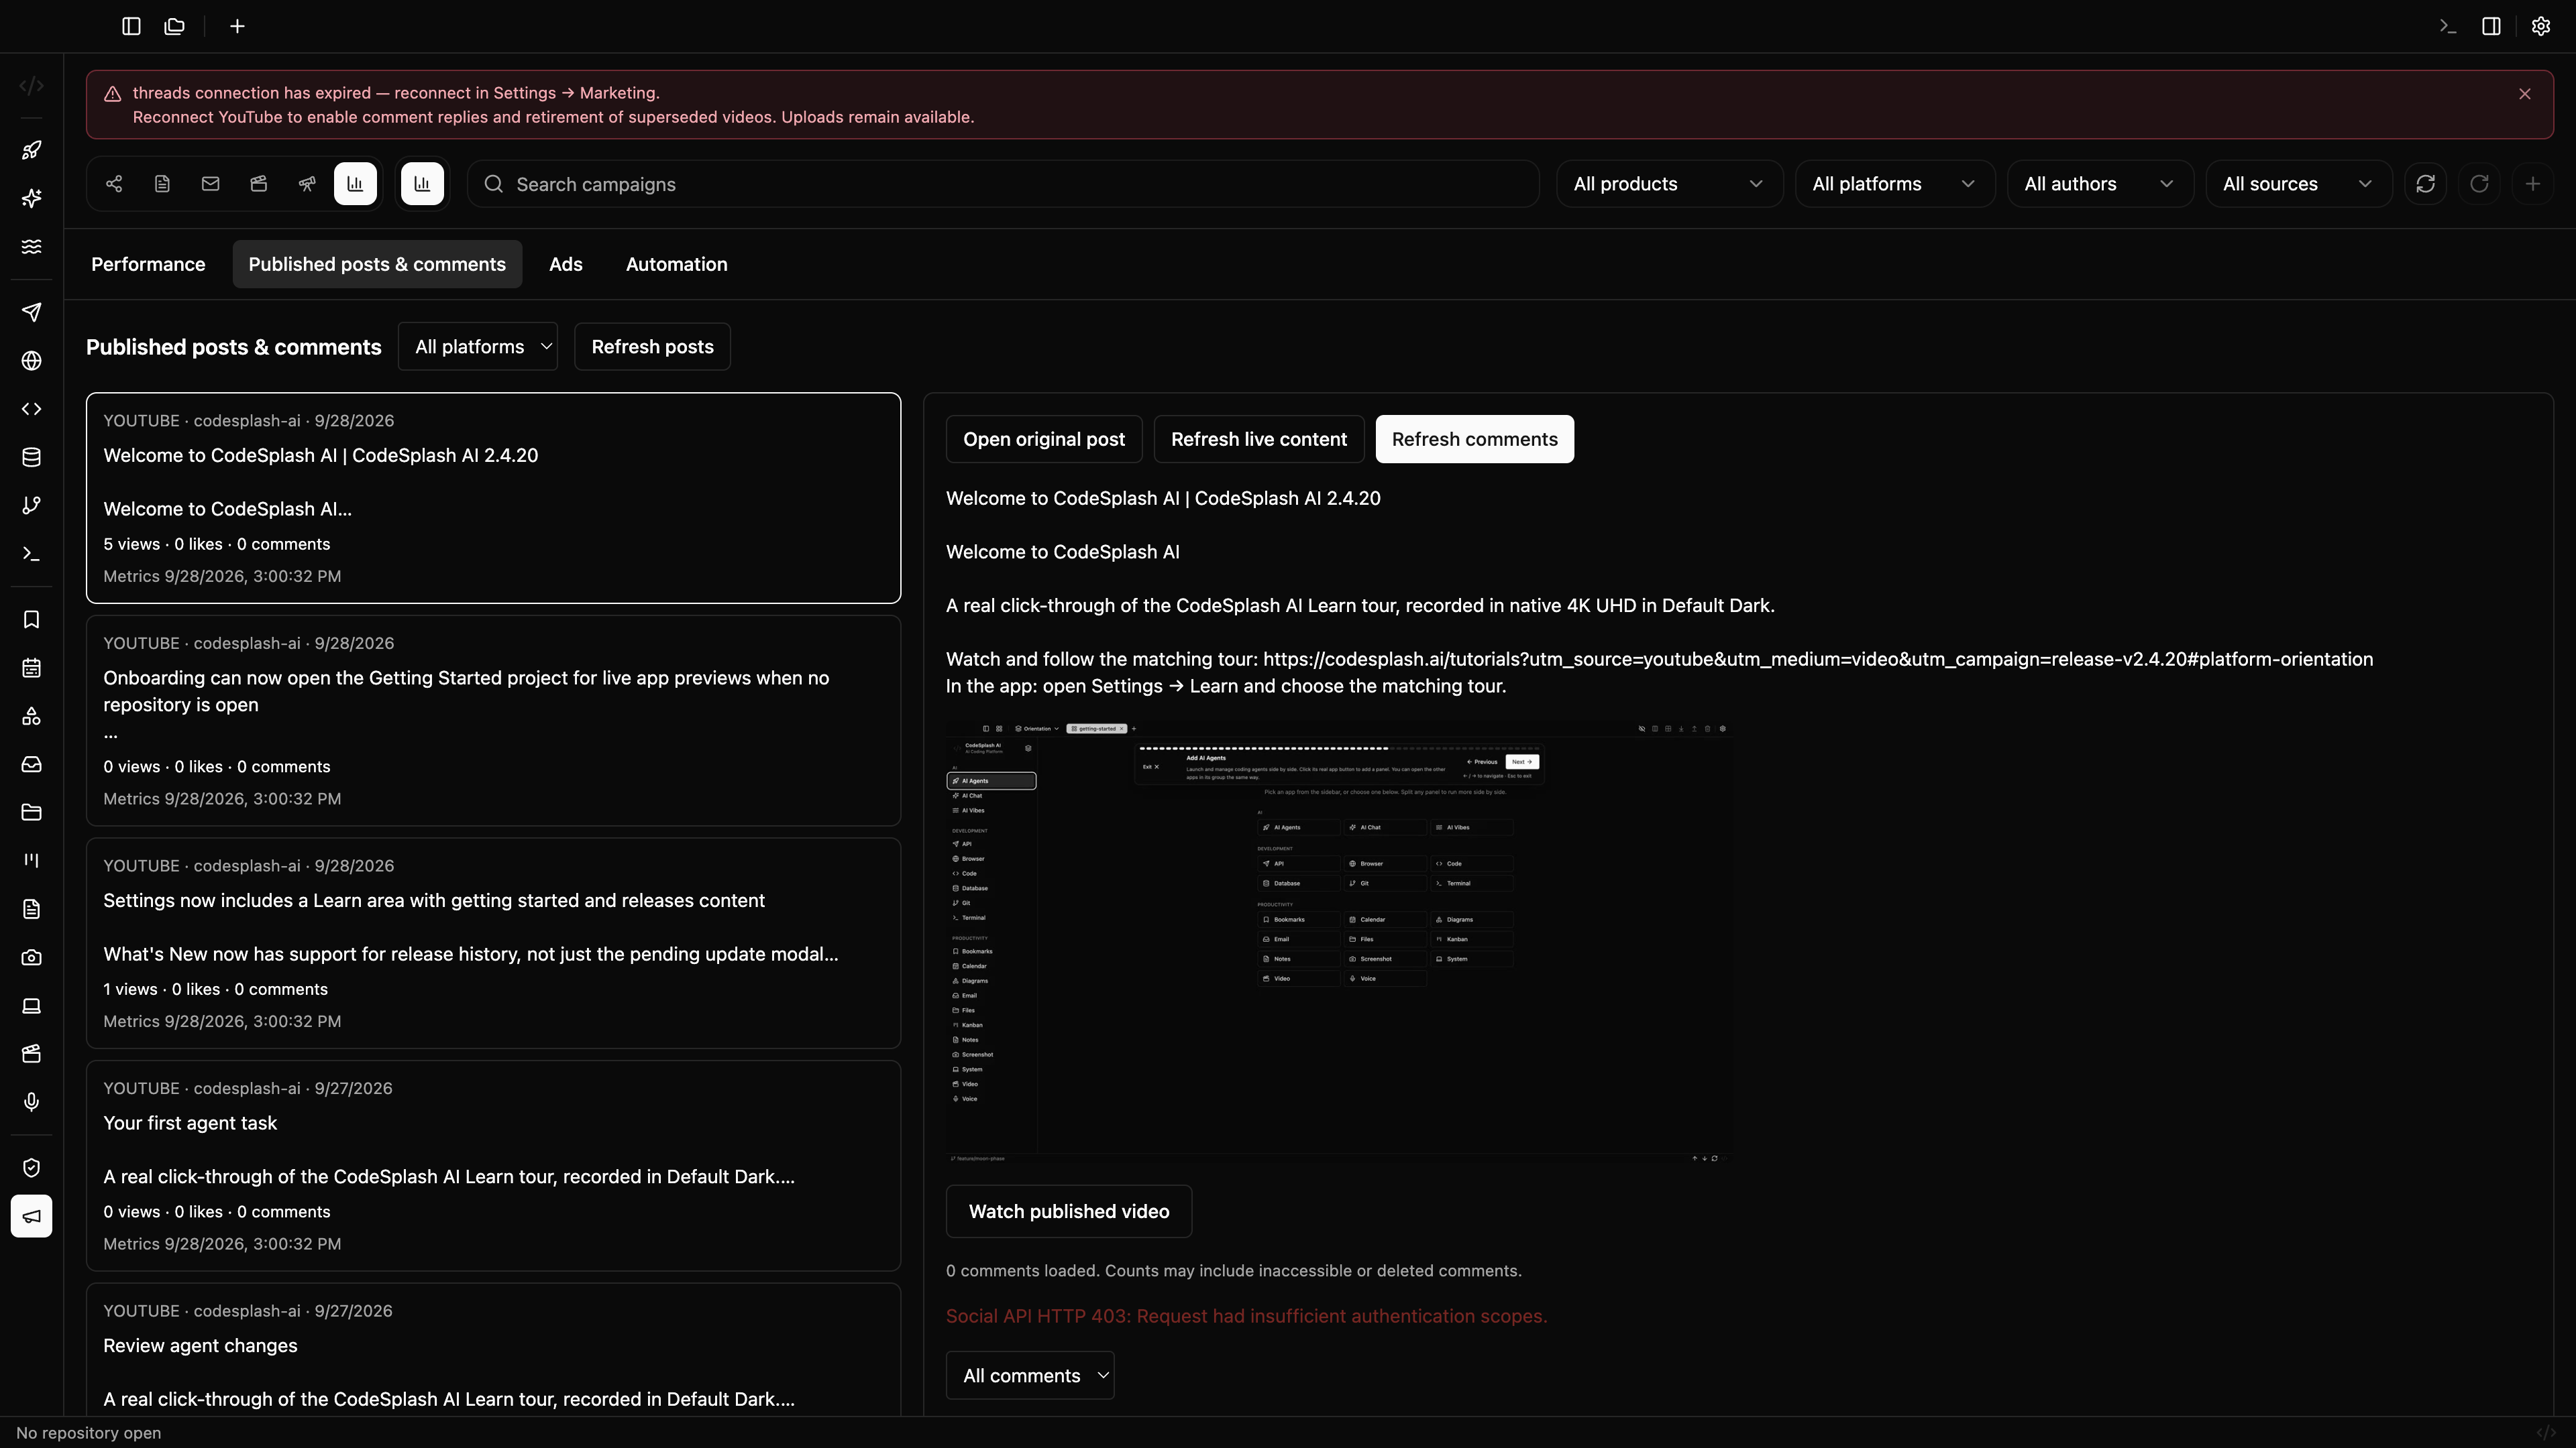The height and width of the screenshot is (1448, 2576).
Task: Open the Git branch icon in sidebar
Action: (31, 505)
